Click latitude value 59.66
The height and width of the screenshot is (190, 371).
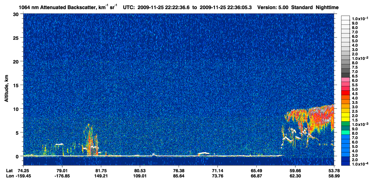coord(295,171)
